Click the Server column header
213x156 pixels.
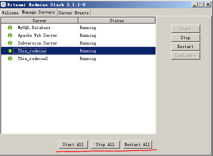[x=39, y=21]
